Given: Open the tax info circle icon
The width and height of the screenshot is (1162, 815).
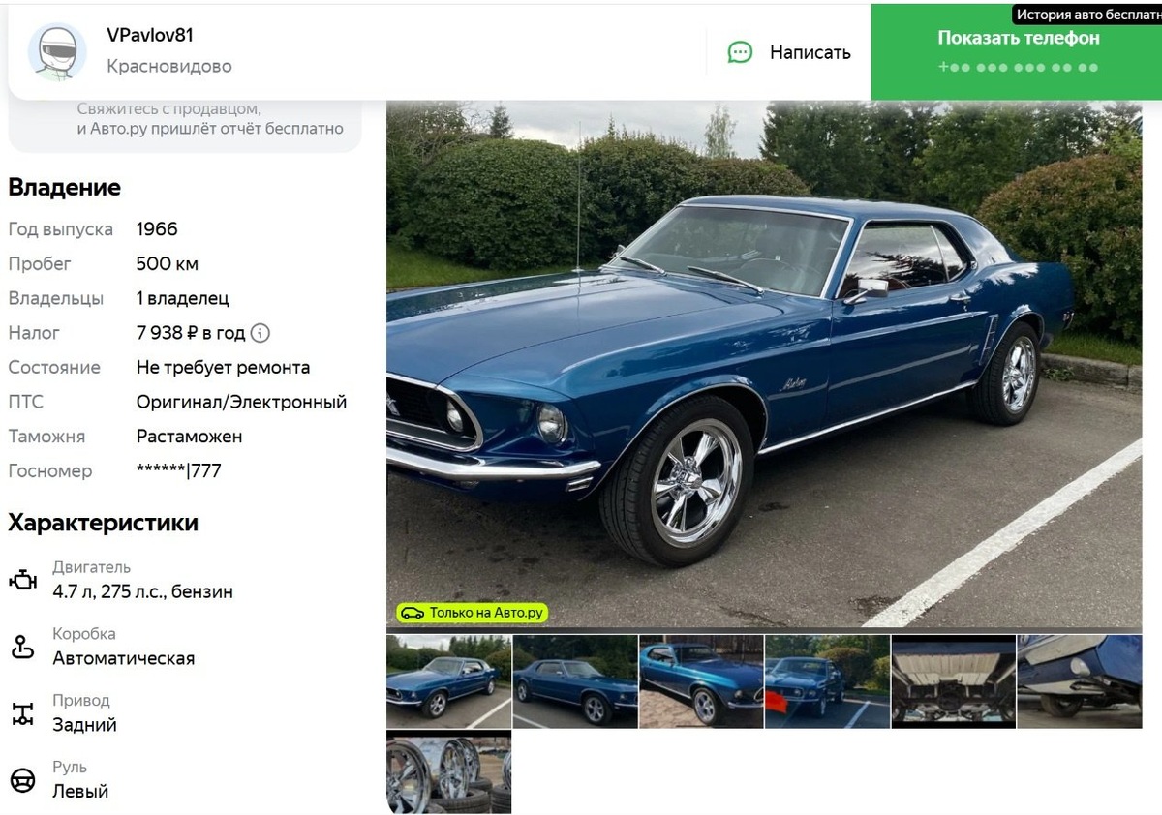Looking at the screenshot, I should click(x=260, y=333).
